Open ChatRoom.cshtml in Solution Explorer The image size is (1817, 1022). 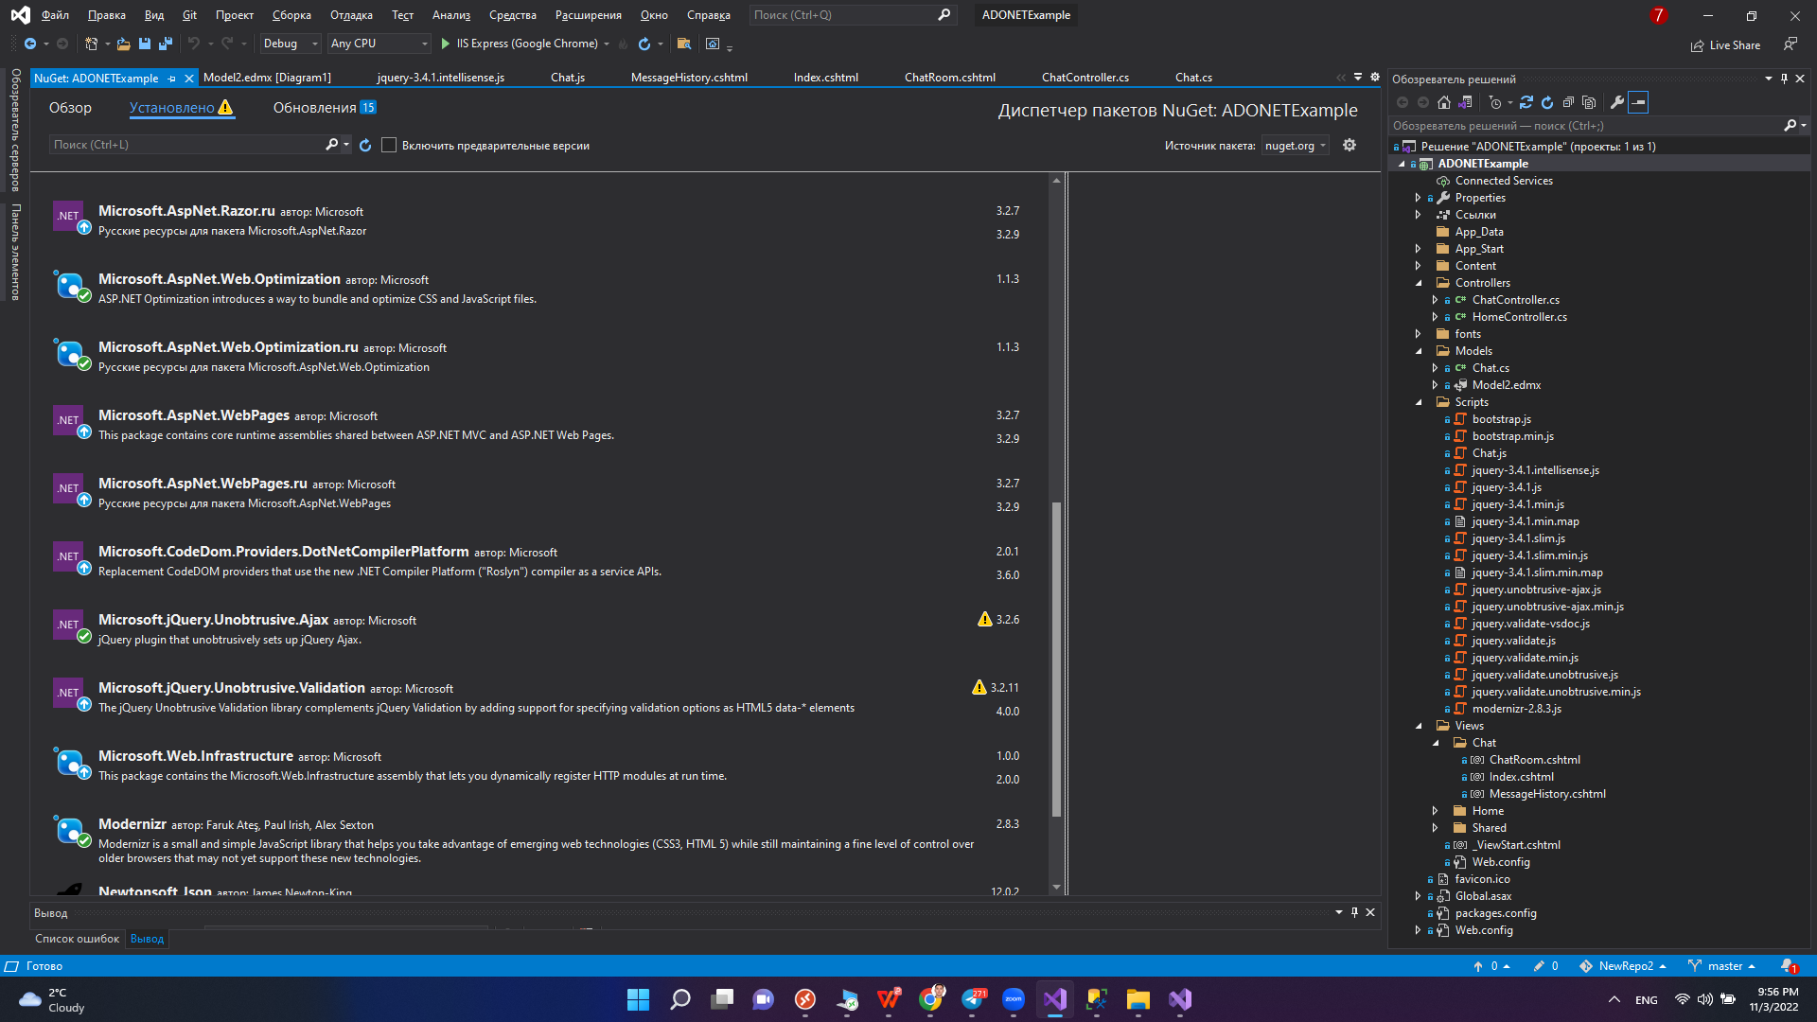click(x=1534, y=760)
